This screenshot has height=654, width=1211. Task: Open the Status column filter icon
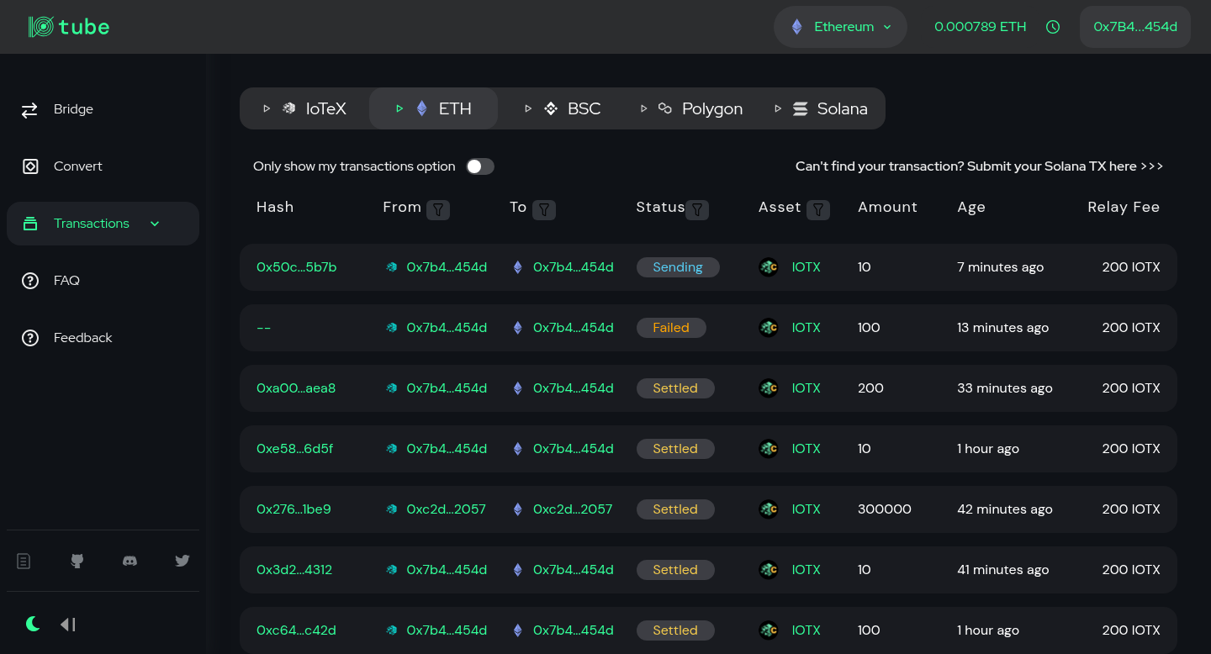[697, 209]
